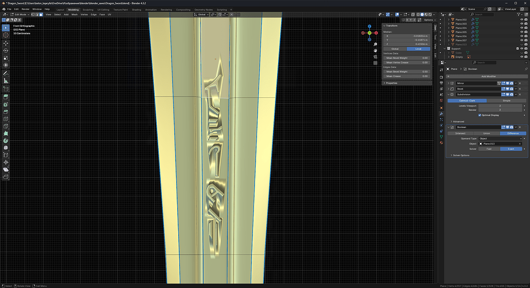Viewport: 530px width, 288px height.
Task: Select the Poly Build tool
Action: click(x=6, y=133)
